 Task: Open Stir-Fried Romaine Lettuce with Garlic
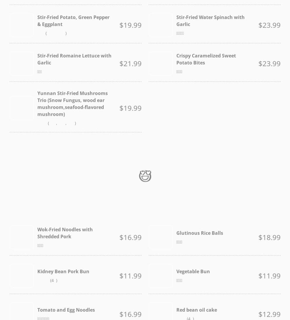pos(74,59)
